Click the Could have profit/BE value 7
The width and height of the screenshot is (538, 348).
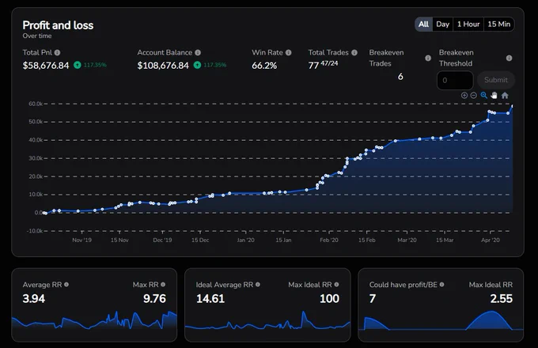point(373,299)
